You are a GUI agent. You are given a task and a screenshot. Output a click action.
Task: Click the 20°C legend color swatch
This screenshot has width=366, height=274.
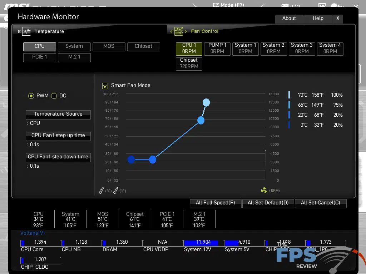click(289, 115)
